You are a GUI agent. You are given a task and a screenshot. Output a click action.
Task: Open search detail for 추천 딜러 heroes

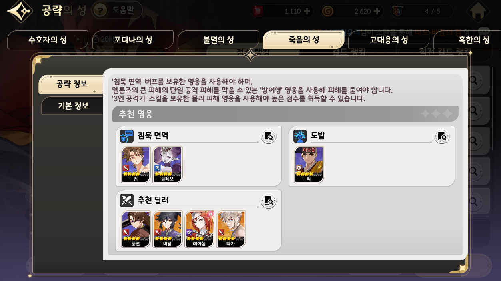pyautogui.click(x=269, y=201)
